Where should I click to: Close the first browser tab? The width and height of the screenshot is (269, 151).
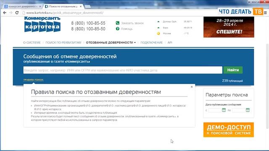point(40,6)
